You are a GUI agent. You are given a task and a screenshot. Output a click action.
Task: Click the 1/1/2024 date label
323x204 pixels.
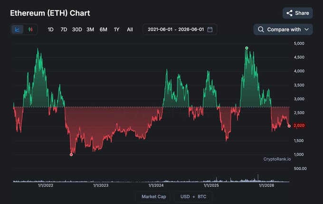[156, 185]
